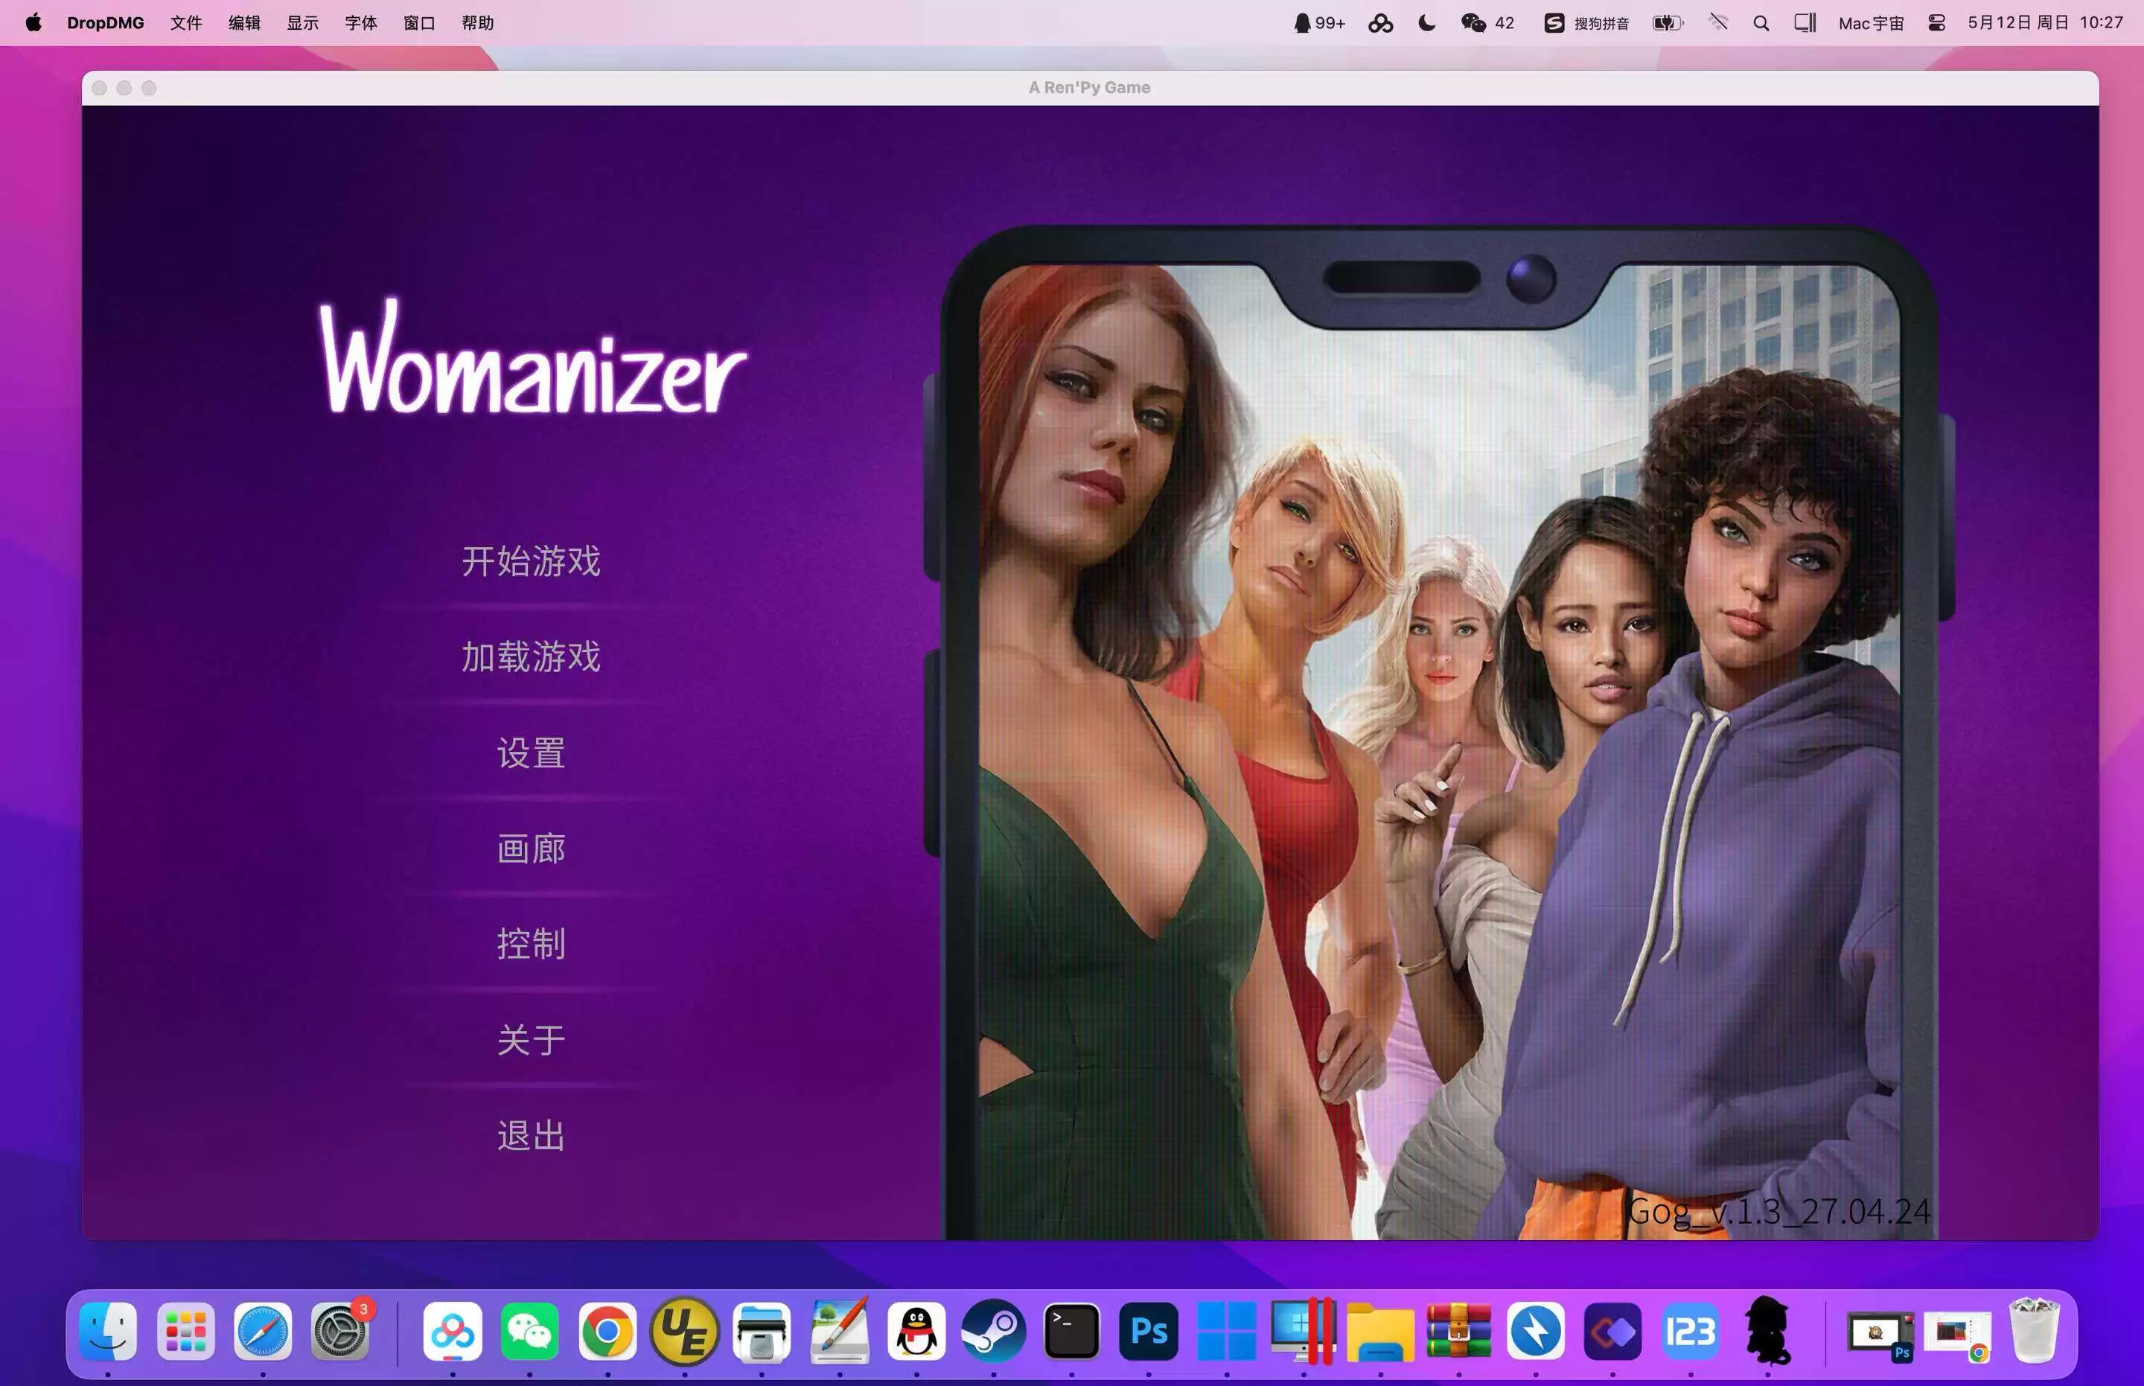Open Control Center from menu bar
This screenshot has height=1386, width=2144.
point(1936,22)
